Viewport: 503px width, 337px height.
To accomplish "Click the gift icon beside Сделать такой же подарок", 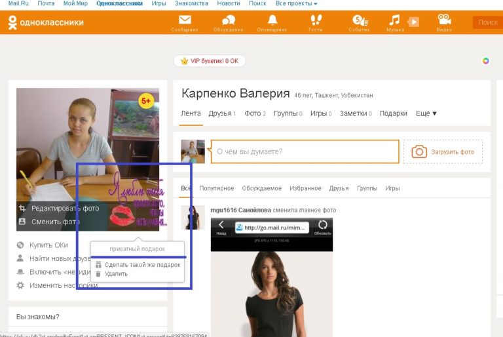I will pos(98,265).
